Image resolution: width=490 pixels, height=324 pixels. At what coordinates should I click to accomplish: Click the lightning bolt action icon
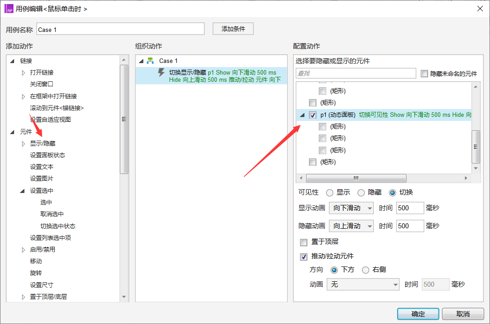click(x=161, y=73)
